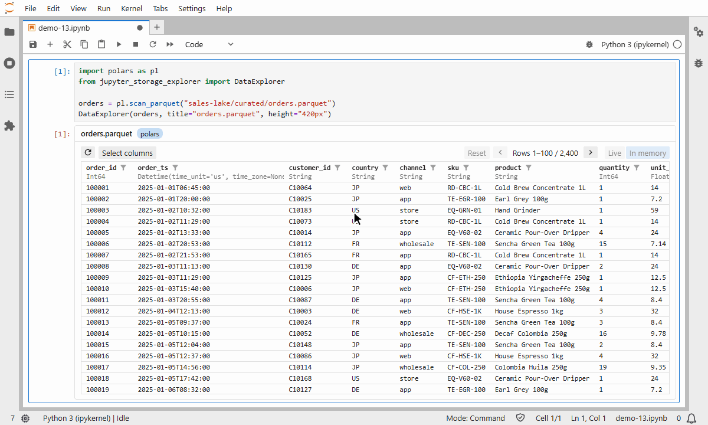
Task: Save the notebook with the disk icon
Action: coord(33,44)
